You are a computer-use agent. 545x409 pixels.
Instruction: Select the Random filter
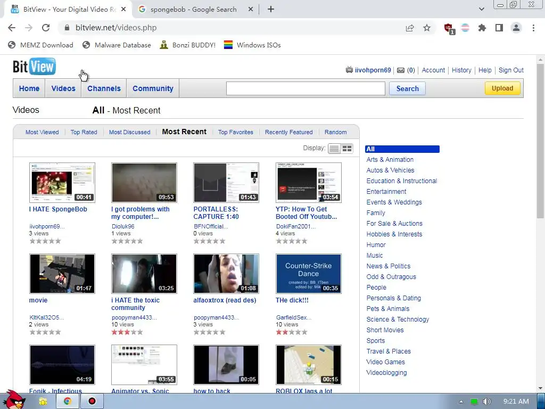[335, 132]
